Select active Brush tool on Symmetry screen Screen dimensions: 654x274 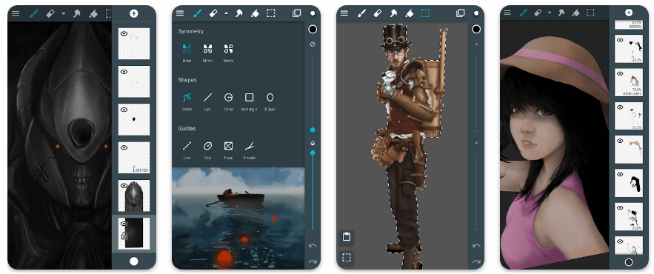[x=198, y=13]
